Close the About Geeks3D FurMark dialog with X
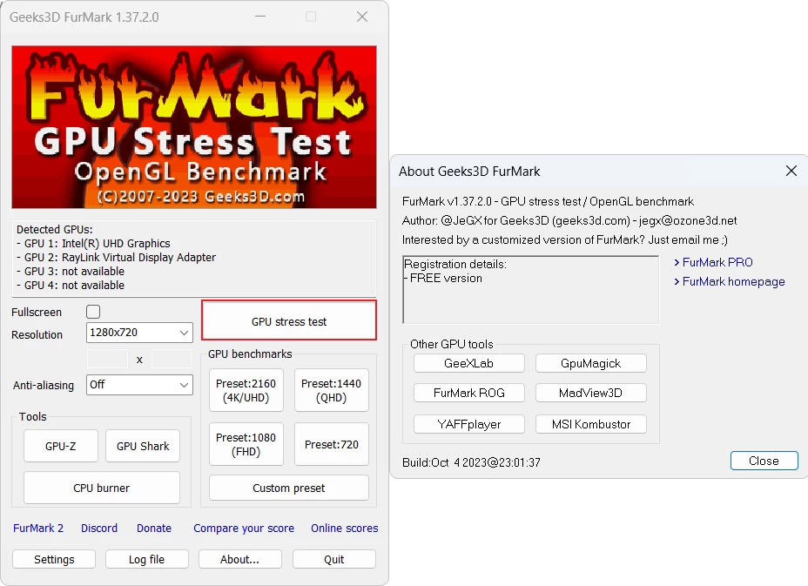808x586 pixels. point(791,171)
